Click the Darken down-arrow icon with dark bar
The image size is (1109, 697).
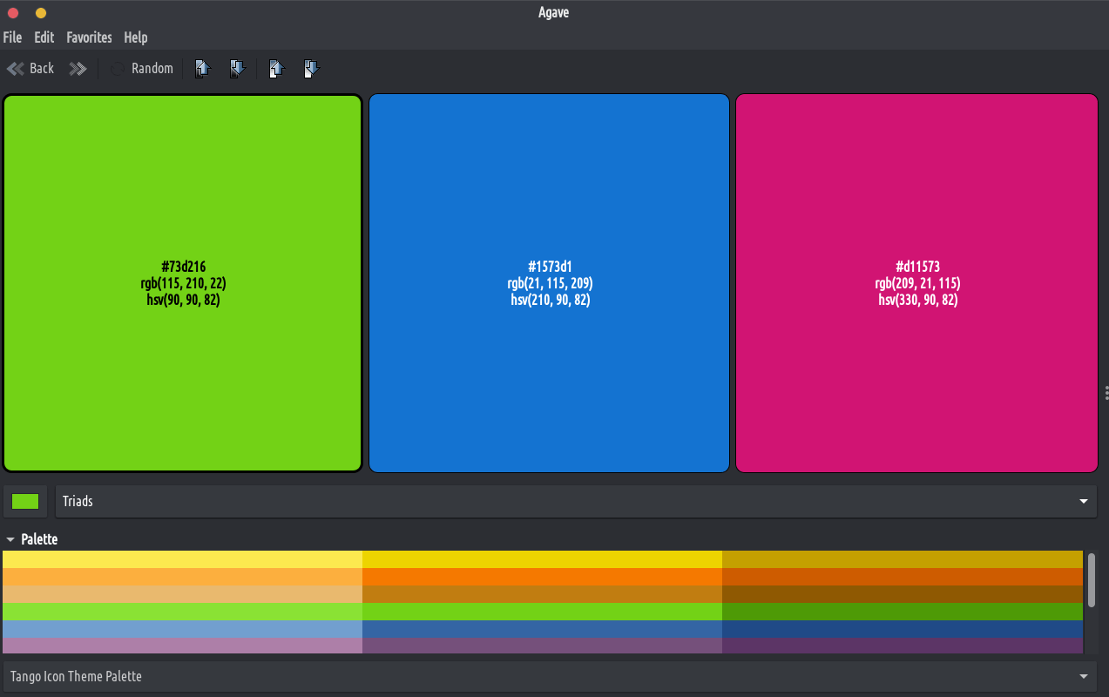coord(238,69)
